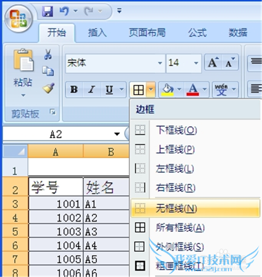262x277 pixels.
Task: Select column A header
Action: click(56, 151)
